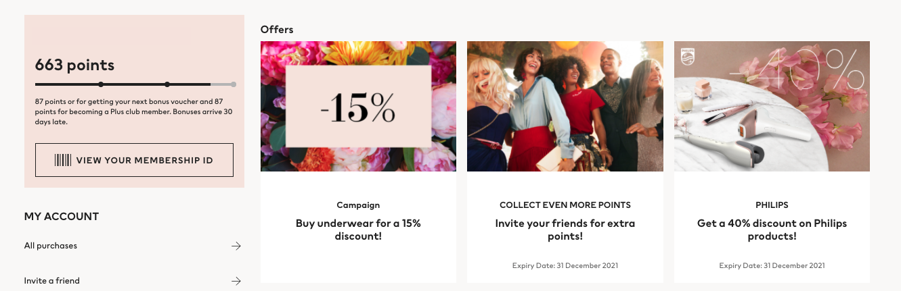Click the PHILIPS label on third offer card
The height and width of the screenshot is (291, 901).
tap(772, 205)
